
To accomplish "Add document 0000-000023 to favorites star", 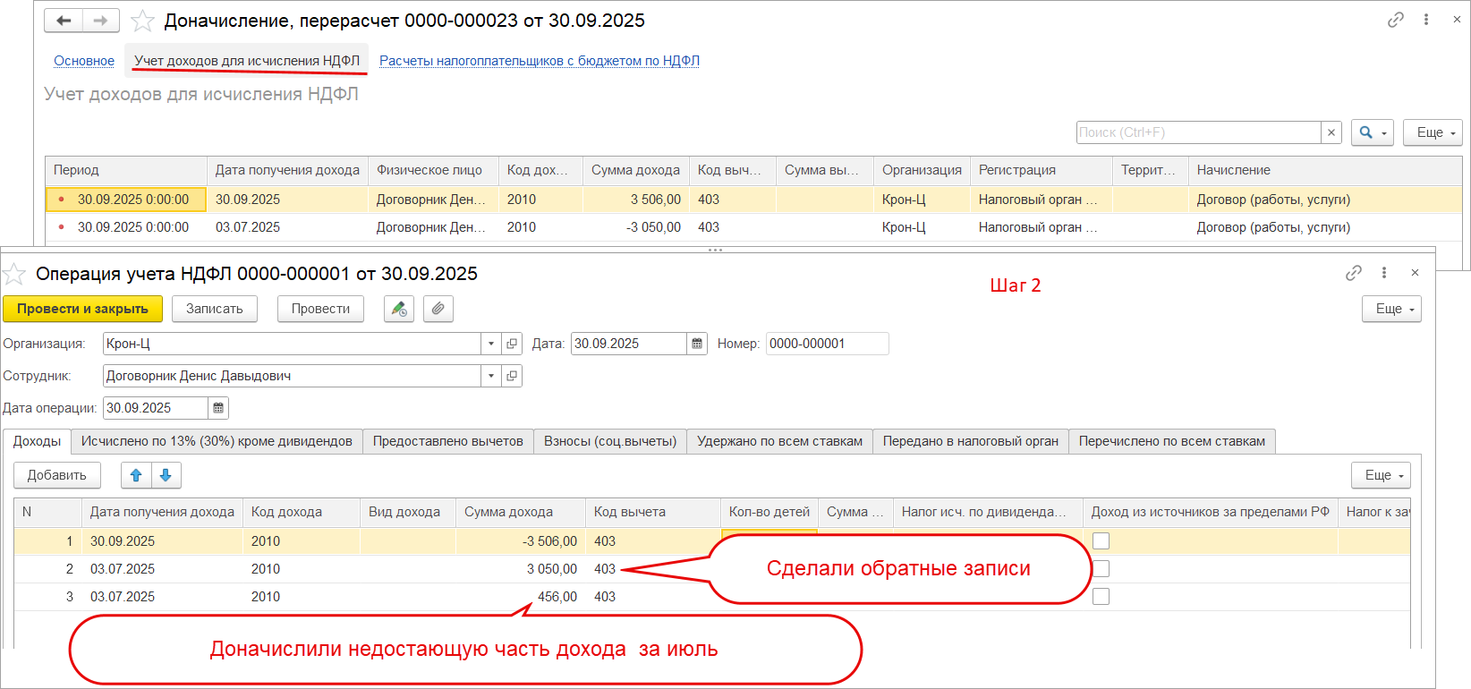I will point(142,21).
